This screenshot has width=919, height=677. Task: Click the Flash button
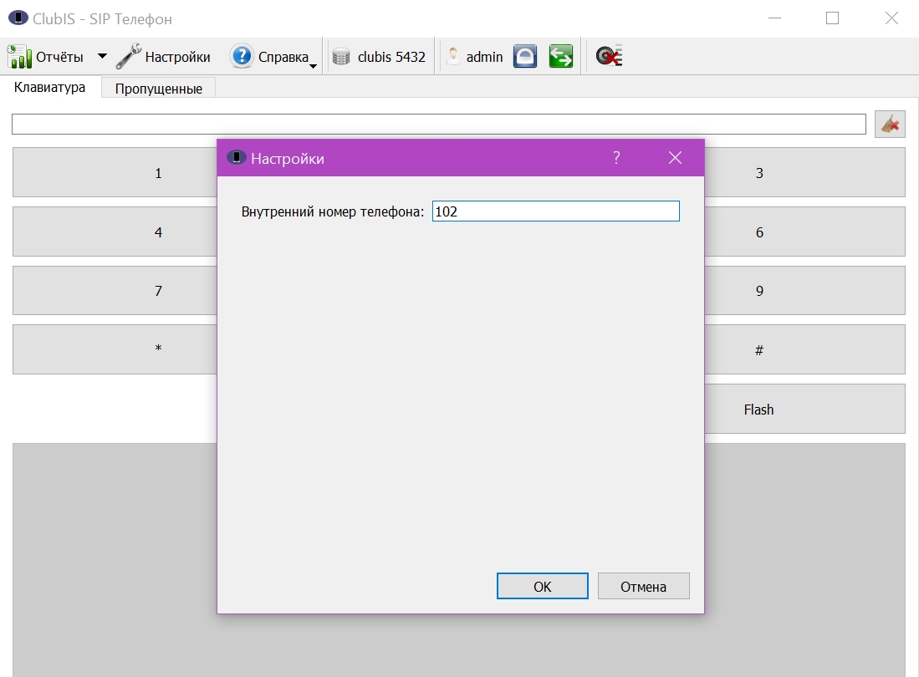[x=804, y=409]
